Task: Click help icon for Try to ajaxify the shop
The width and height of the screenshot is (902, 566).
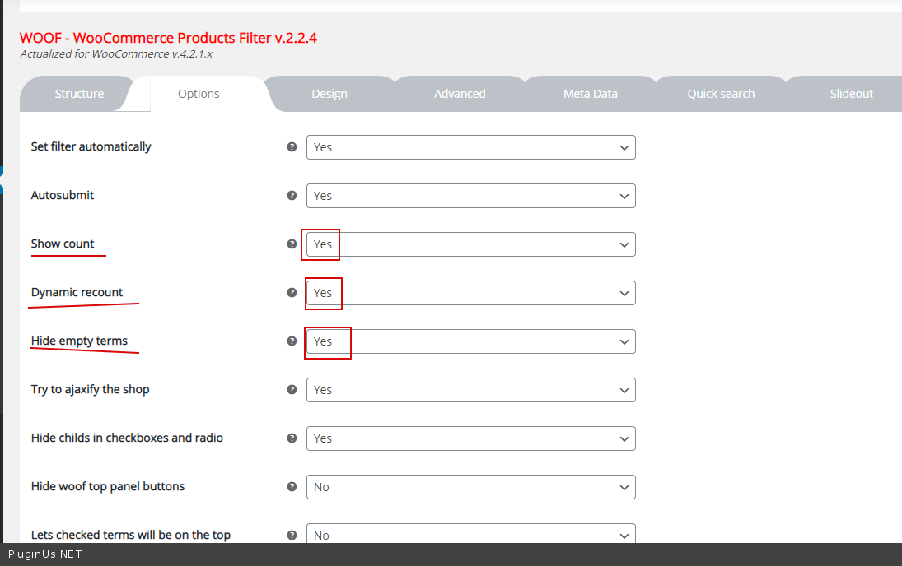Action: [x=292, y=390]
